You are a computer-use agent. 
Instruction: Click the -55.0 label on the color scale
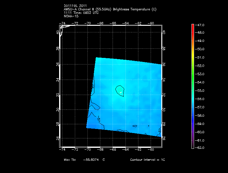click(x=201, y=91)
